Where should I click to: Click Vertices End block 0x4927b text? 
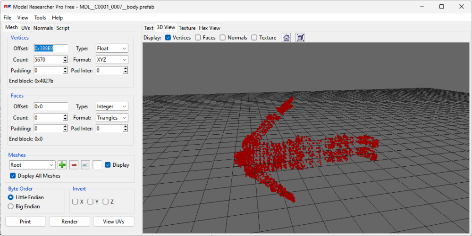coord(31,81)
